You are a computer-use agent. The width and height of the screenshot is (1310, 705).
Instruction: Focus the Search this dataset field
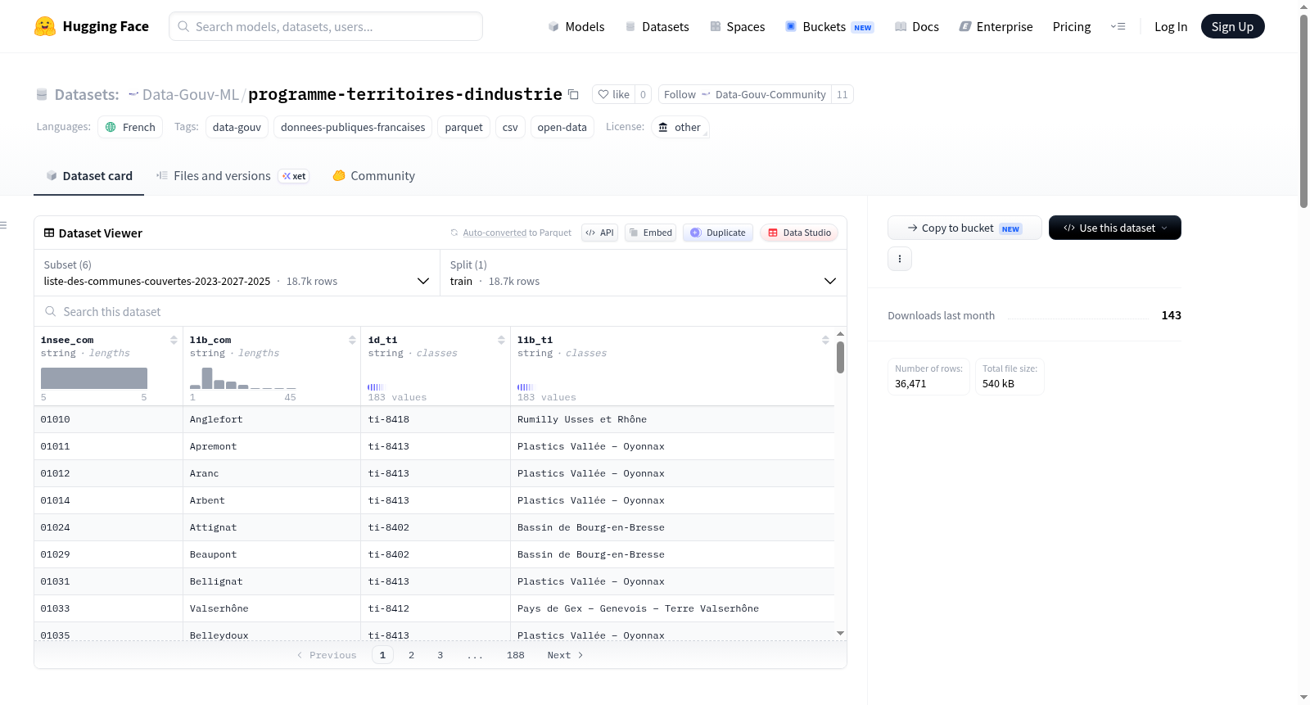click(440, 312)
